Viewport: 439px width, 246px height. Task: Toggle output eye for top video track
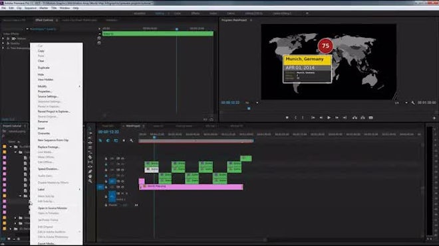click(x=122, y=158)
